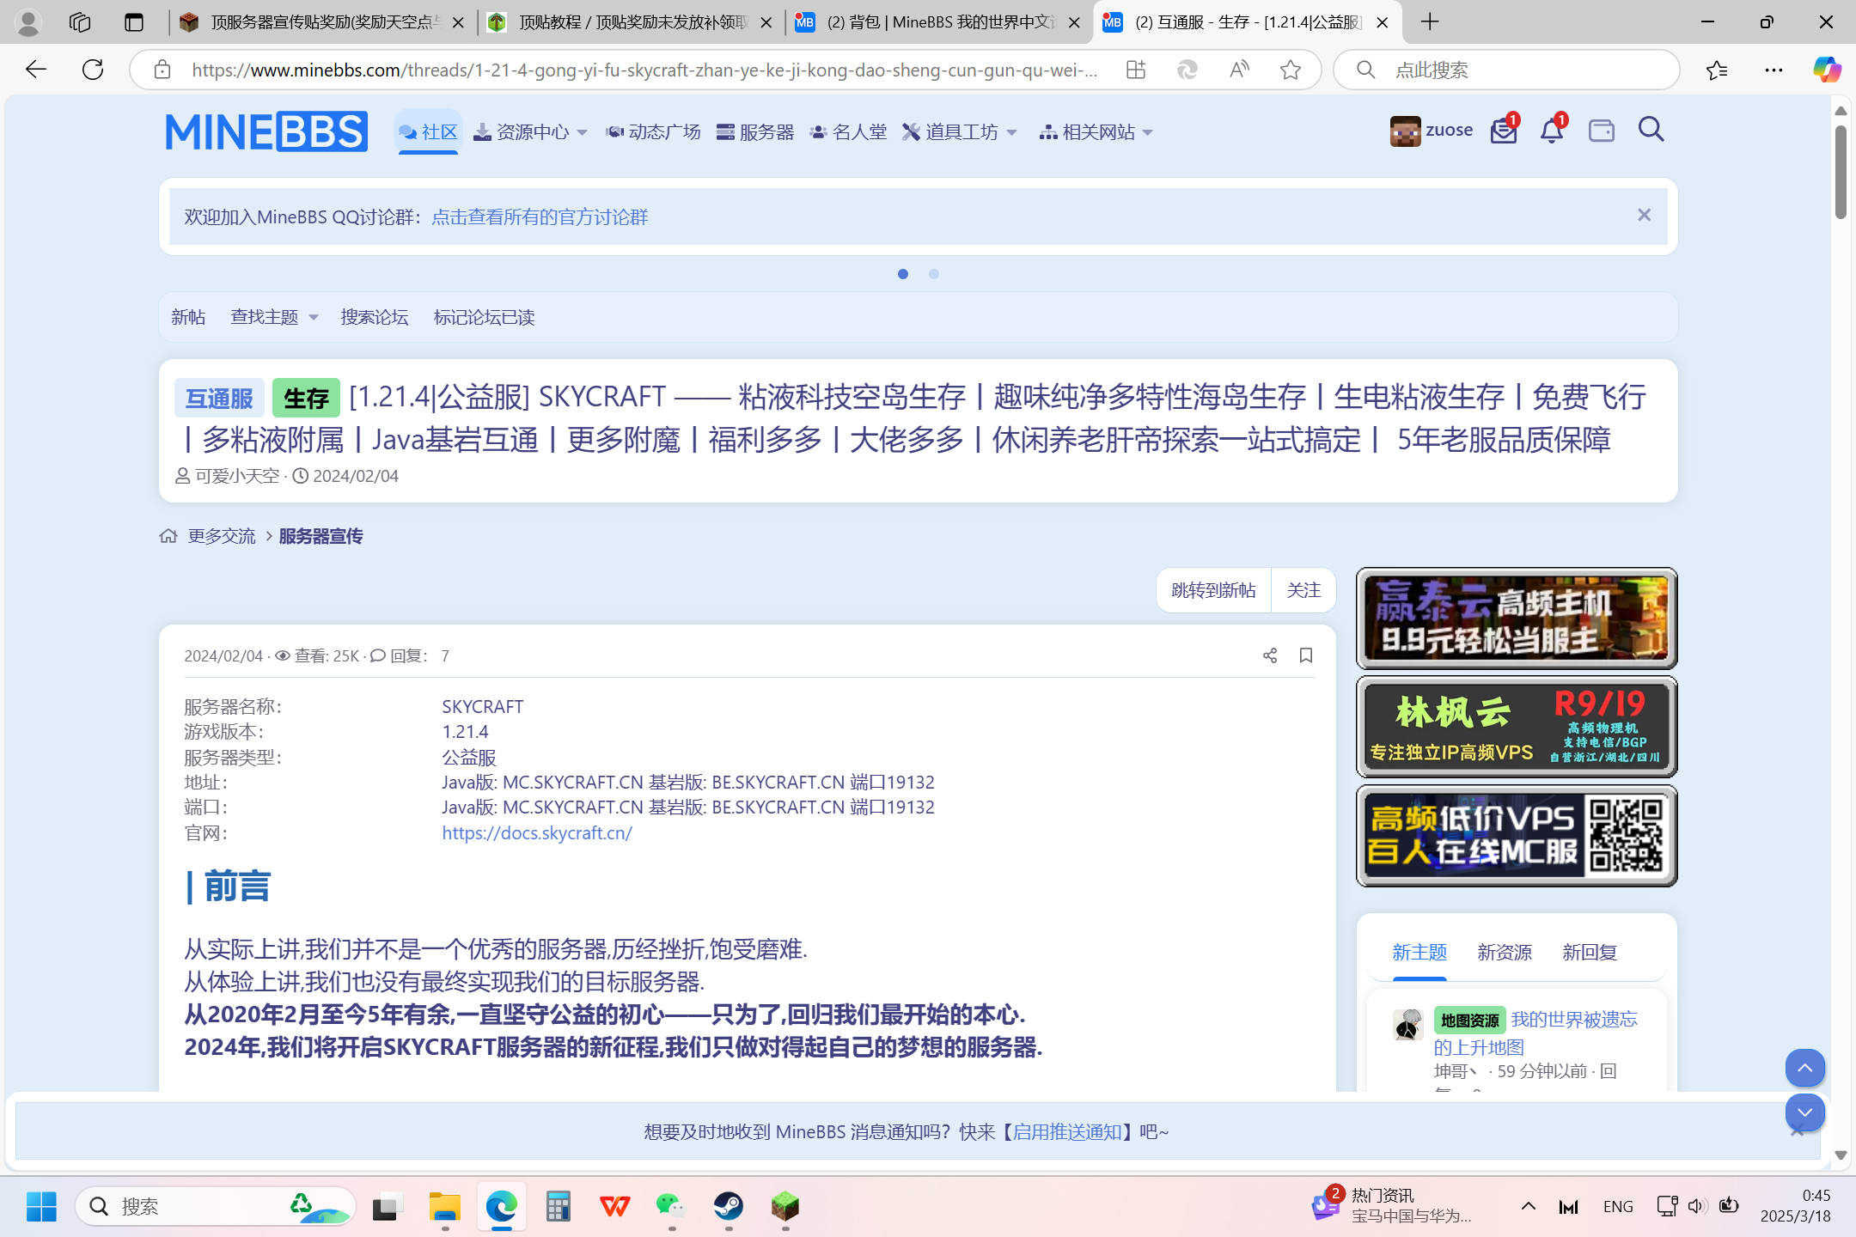Click the scroll-to-top round arrow button
This screenshot has height=1237, width=1856.
[1805, 1068]
